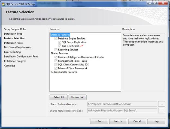Click the Shared feature directory path field

tap(122, 104)
